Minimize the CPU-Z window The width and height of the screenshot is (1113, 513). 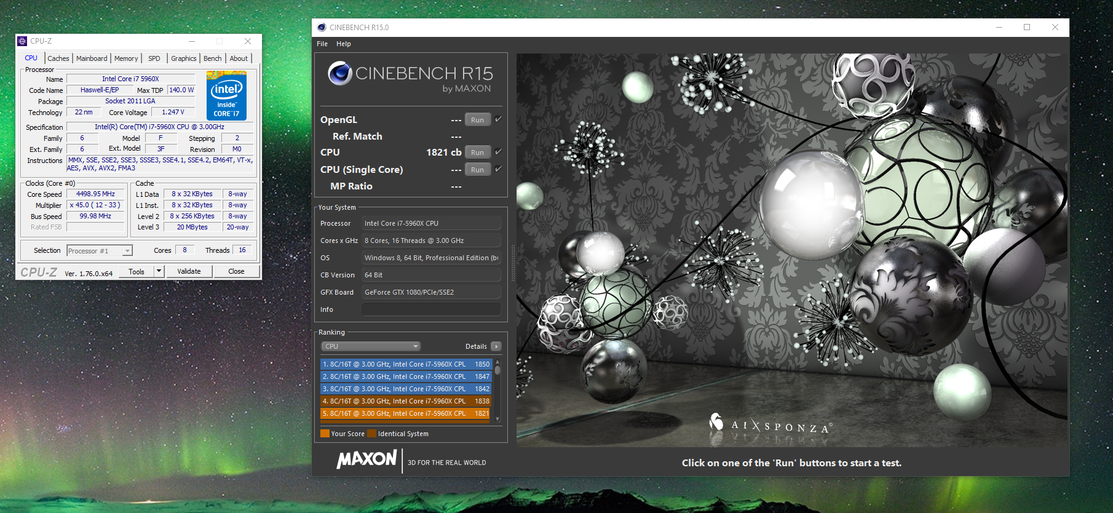192,41
